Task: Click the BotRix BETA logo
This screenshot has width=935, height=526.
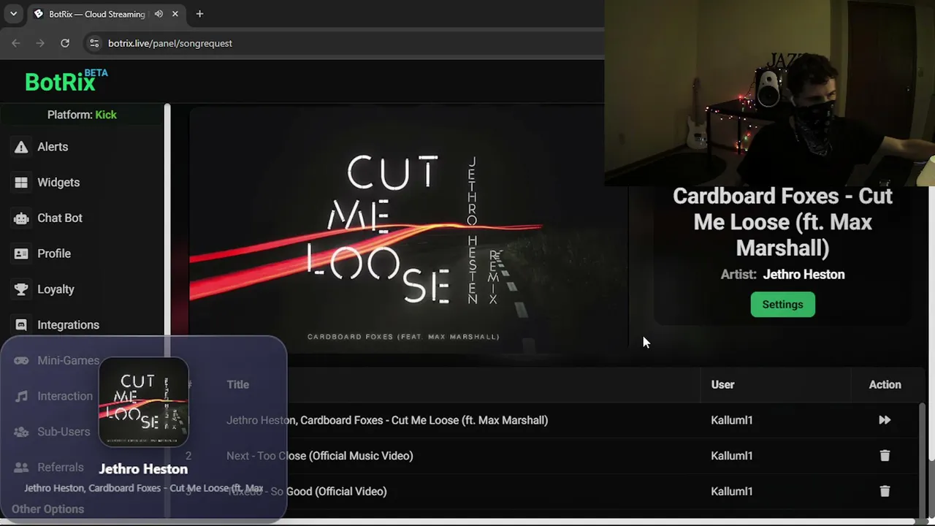Action: click(x=66, y=81)
